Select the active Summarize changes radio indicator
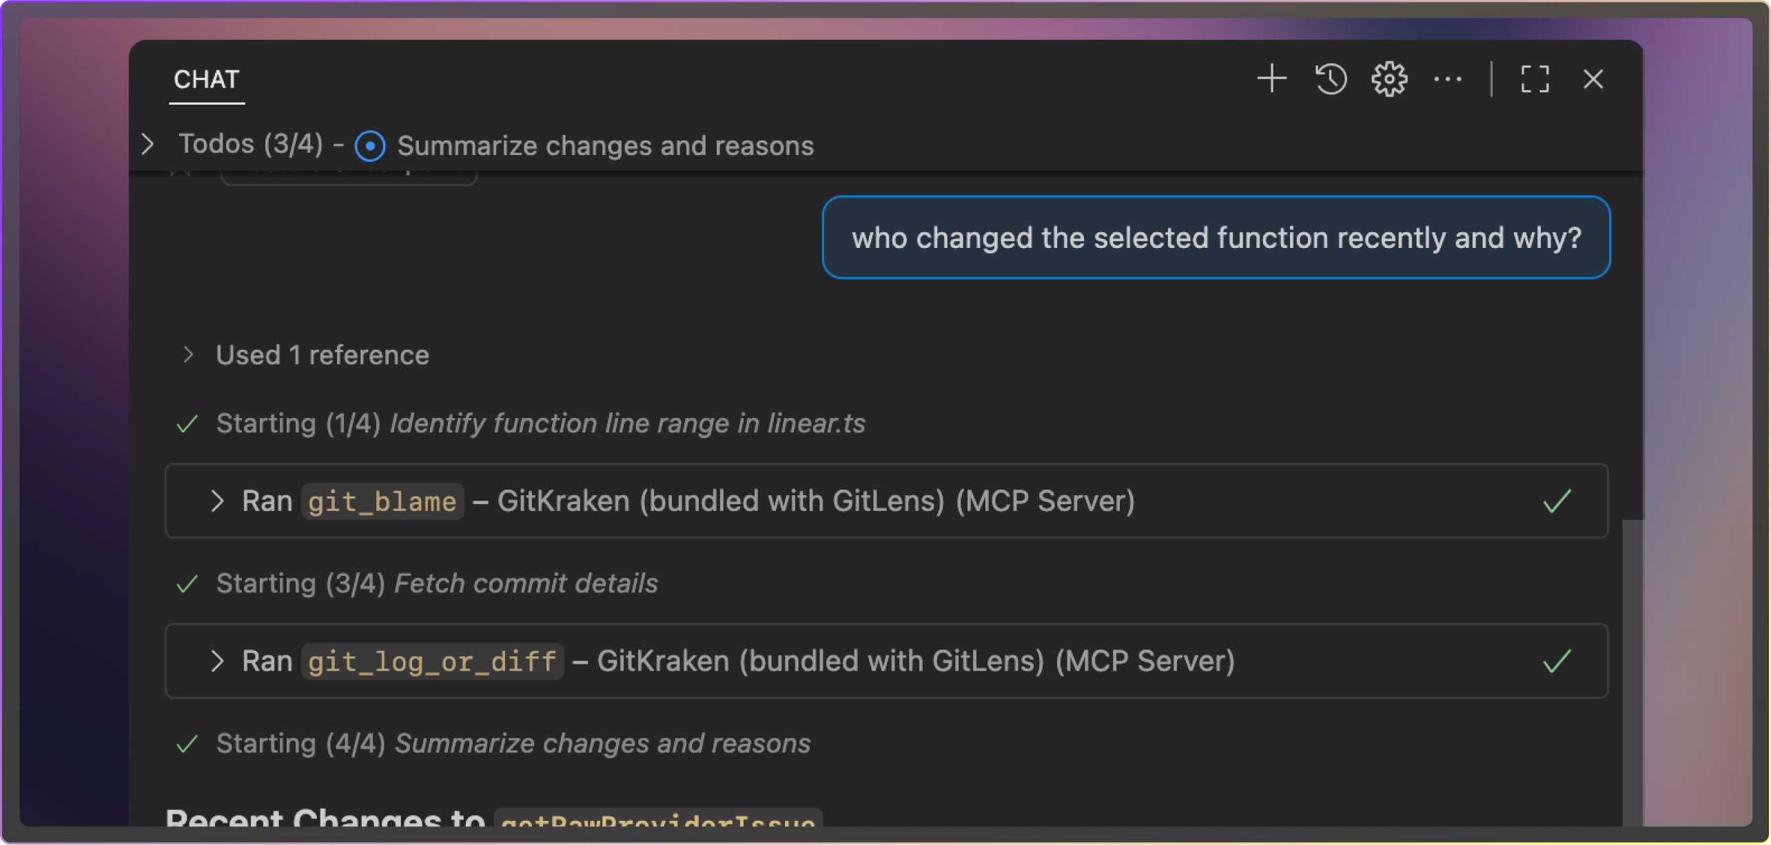 click(370, 145)
